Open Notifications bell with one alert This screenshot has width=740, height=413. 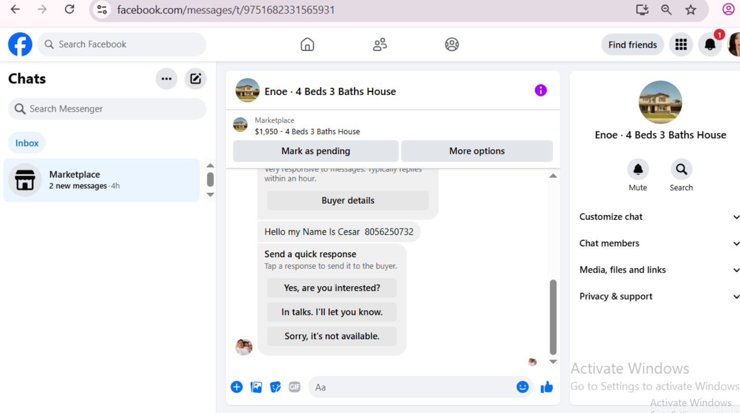(x=710, y=45)
